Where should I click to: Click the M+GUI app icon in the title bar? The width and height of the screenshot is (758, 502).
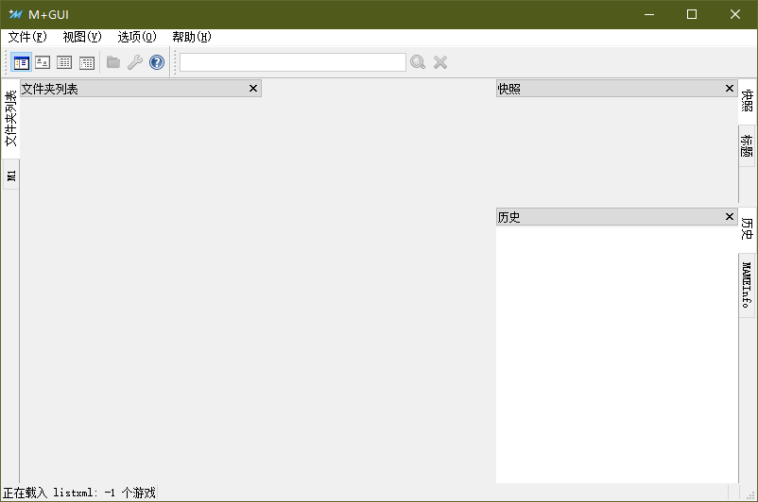15,14
